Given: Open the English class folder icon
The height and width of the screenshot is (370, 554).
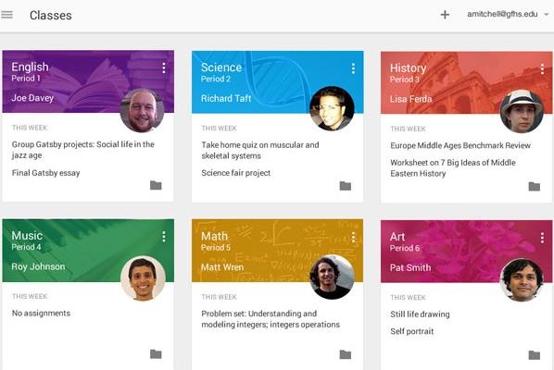Looking at the screenshot, I should tap(156, 185).
